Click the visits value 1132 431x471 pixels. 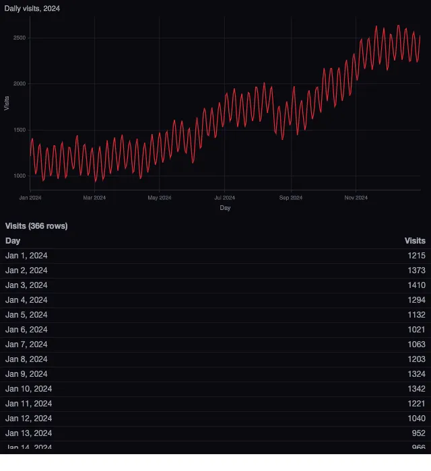tap(416, 315)
